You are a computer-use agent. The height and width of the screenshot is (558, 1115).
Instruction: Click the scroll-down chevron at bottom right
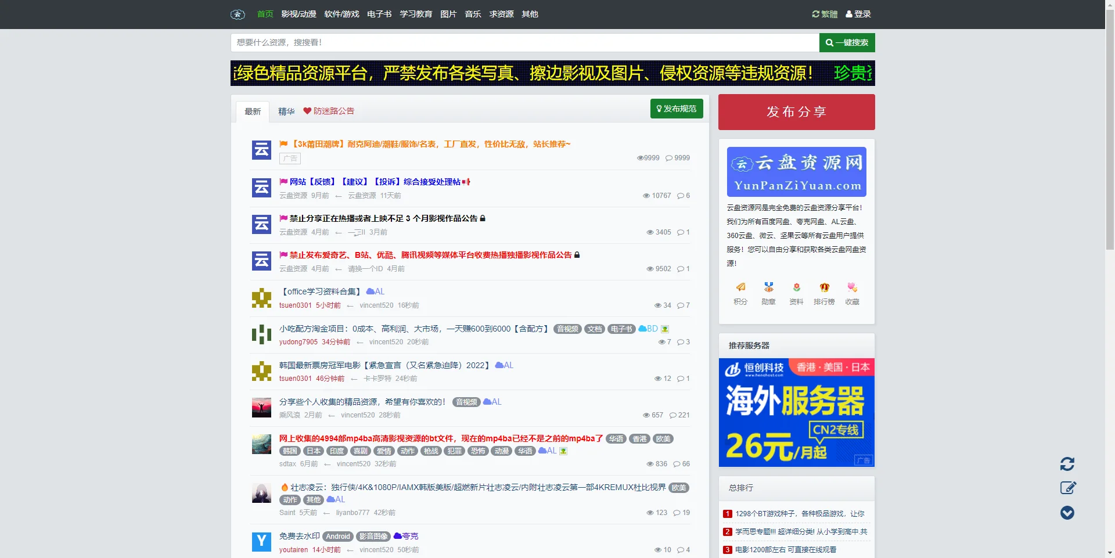(1067, 512)
